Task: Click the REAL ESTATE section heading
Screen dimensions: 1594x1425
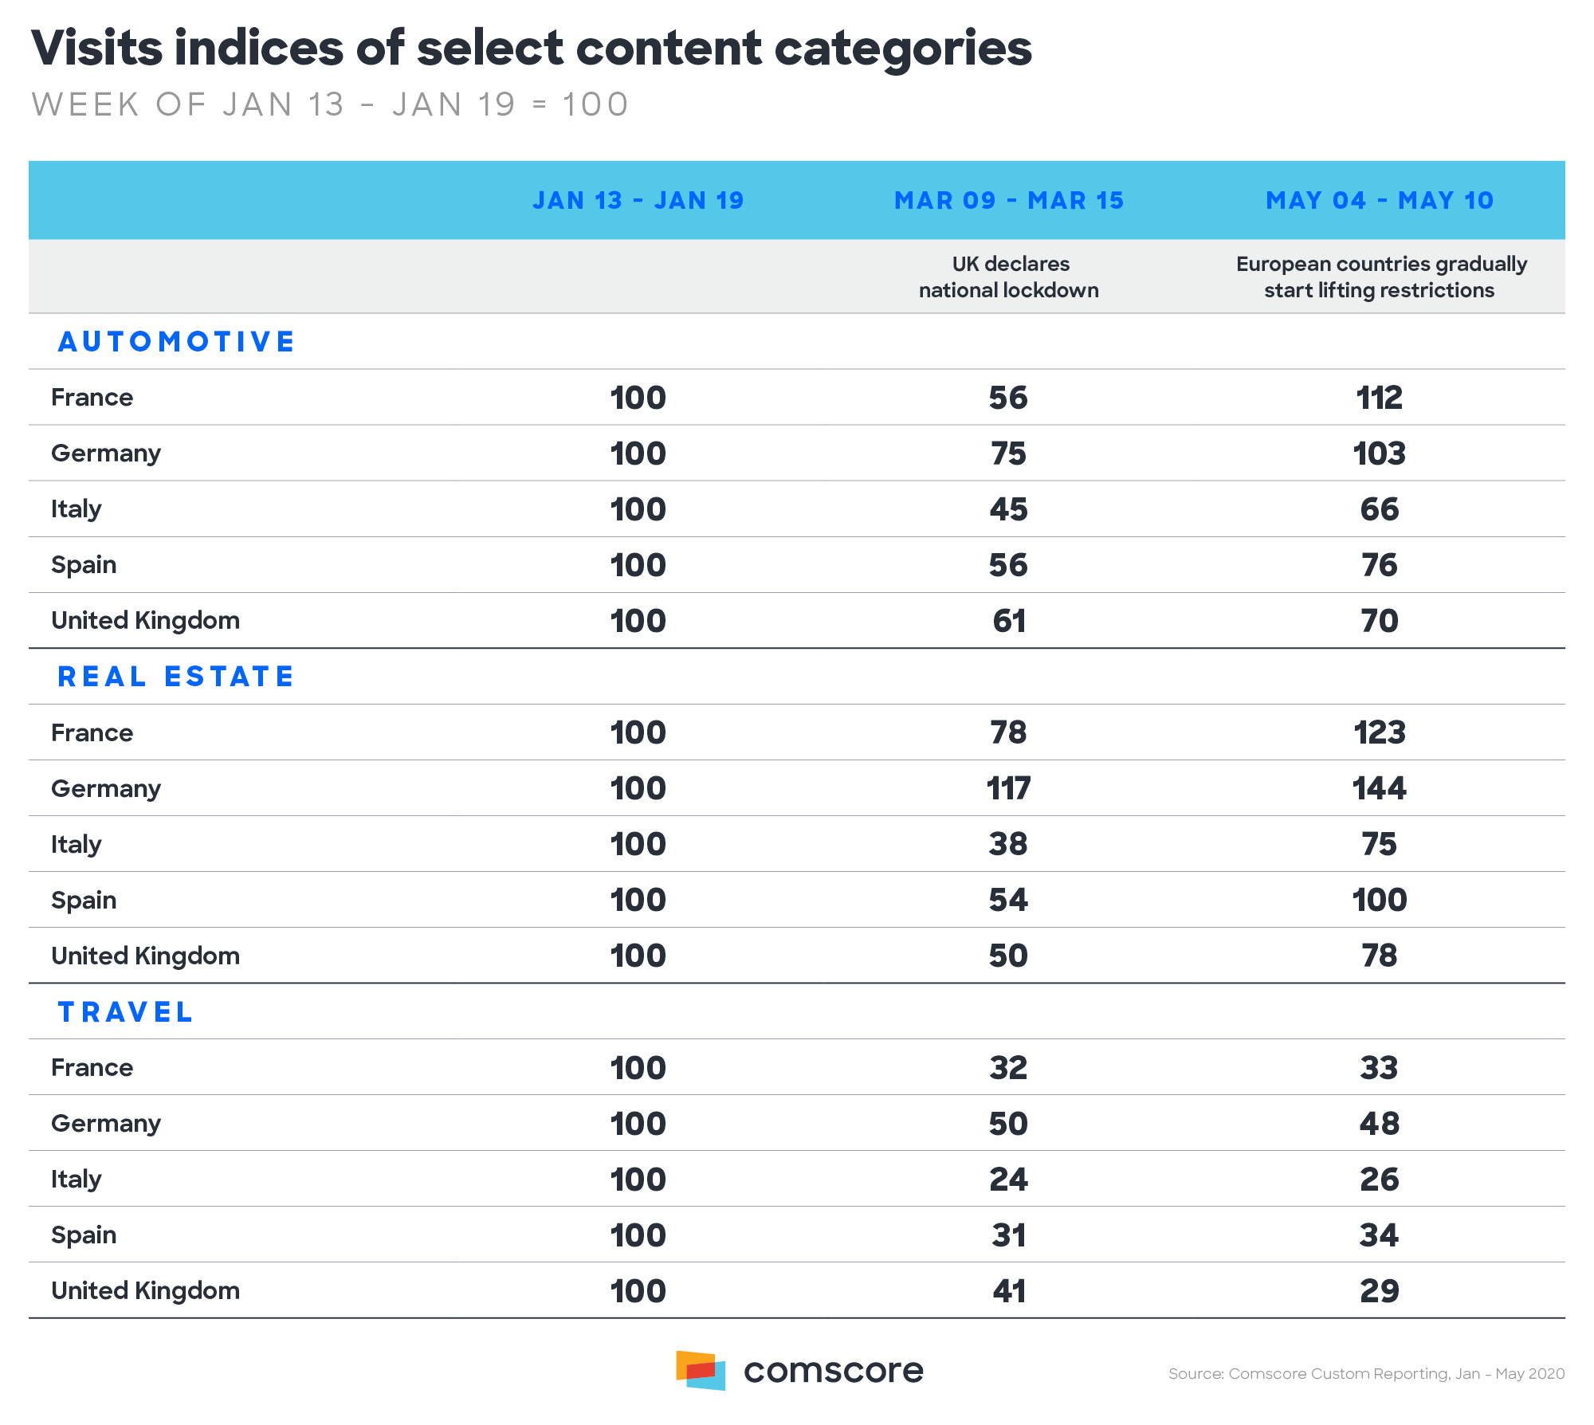Action: pyautogui.click(x=176, y=677)
